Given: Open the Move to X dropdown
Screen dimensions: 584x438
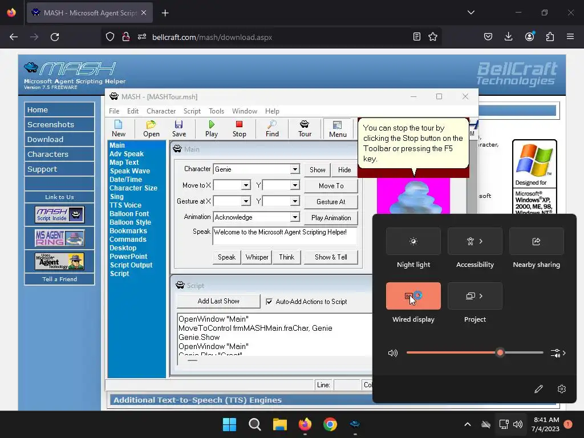Looking at the screenshot, I should pos(246,185).
